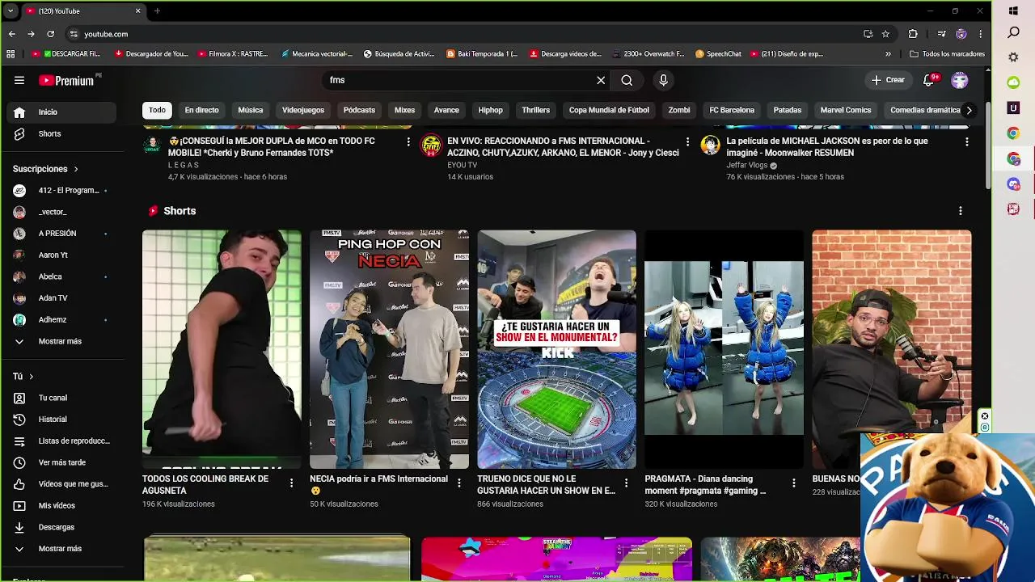Open the Chrome three-dot menu

[981, 34]
